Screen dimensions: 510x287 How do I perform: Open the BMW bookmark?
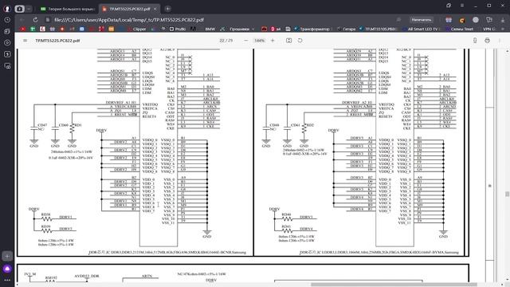coord(210,29)
